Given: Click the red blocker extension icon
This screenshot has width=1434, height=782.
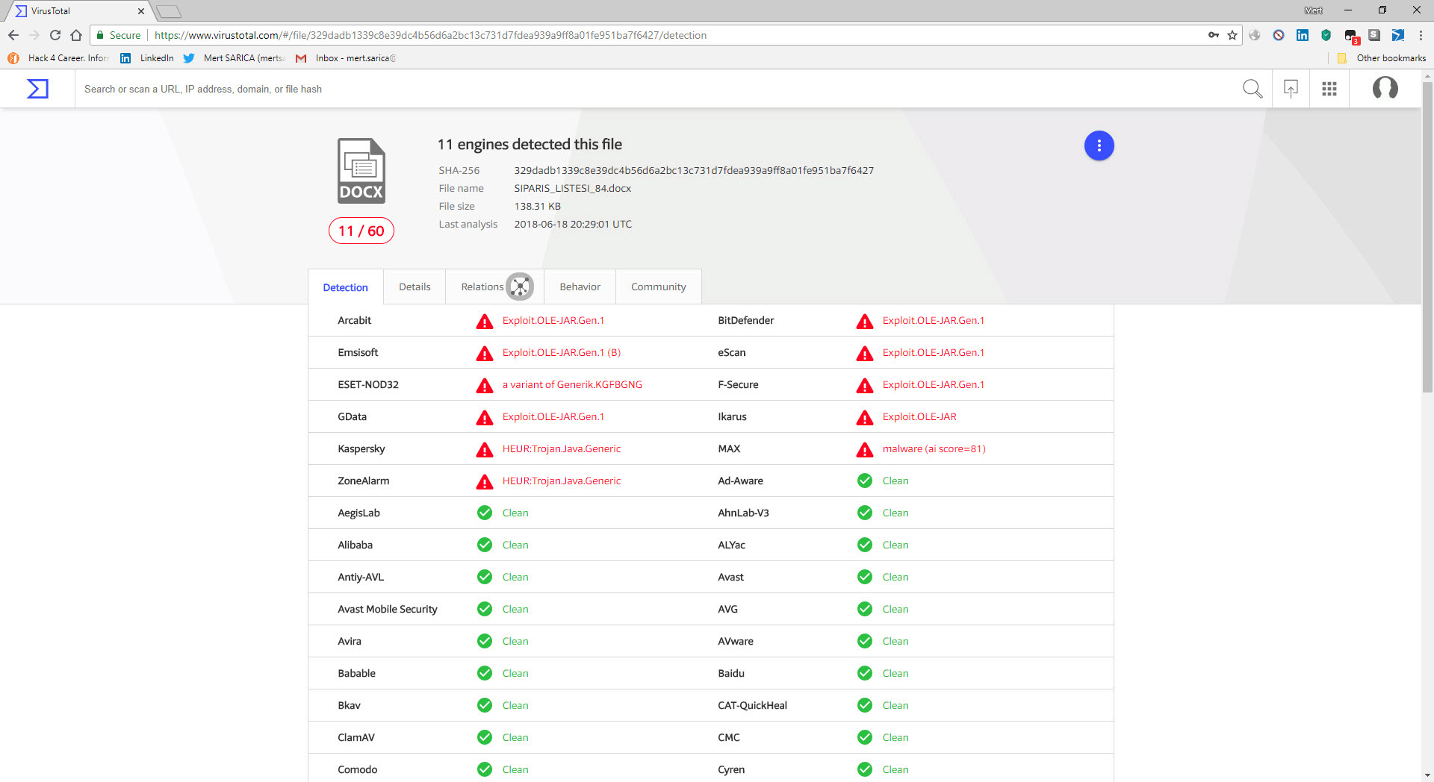Looking at the screenshot, I should pos(1279,35).
